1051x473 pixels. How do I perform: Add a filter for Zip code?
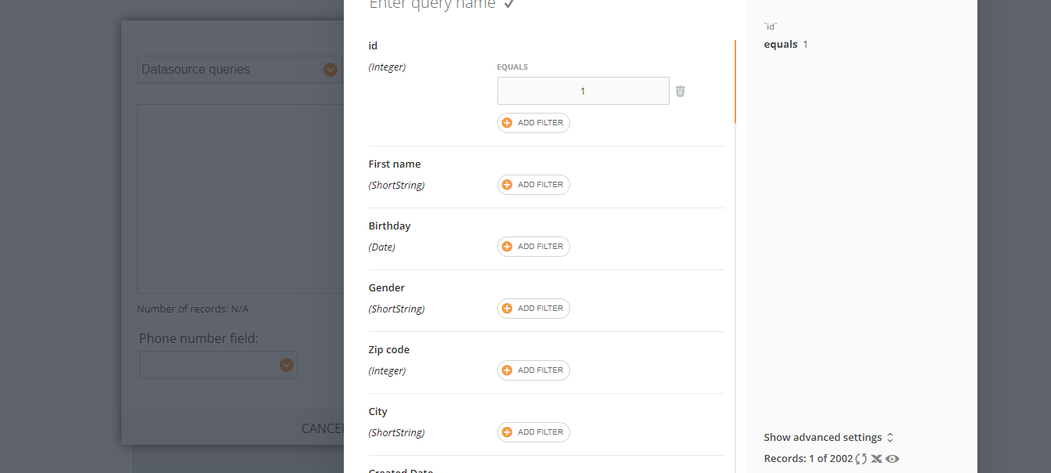(533, 370)
